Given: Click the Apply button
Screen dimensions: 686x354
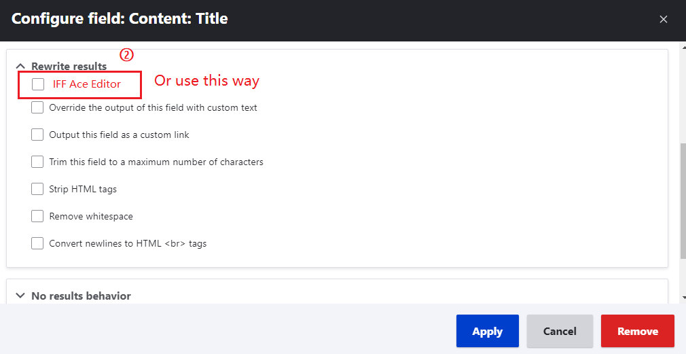Looking at the screenshot, I should pyautogui.click(x=488, y=331).
